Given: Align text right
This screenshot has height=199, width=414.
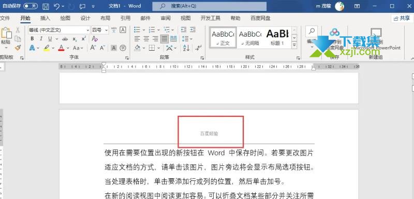Looking at the screenshot, I should [156, 39].
